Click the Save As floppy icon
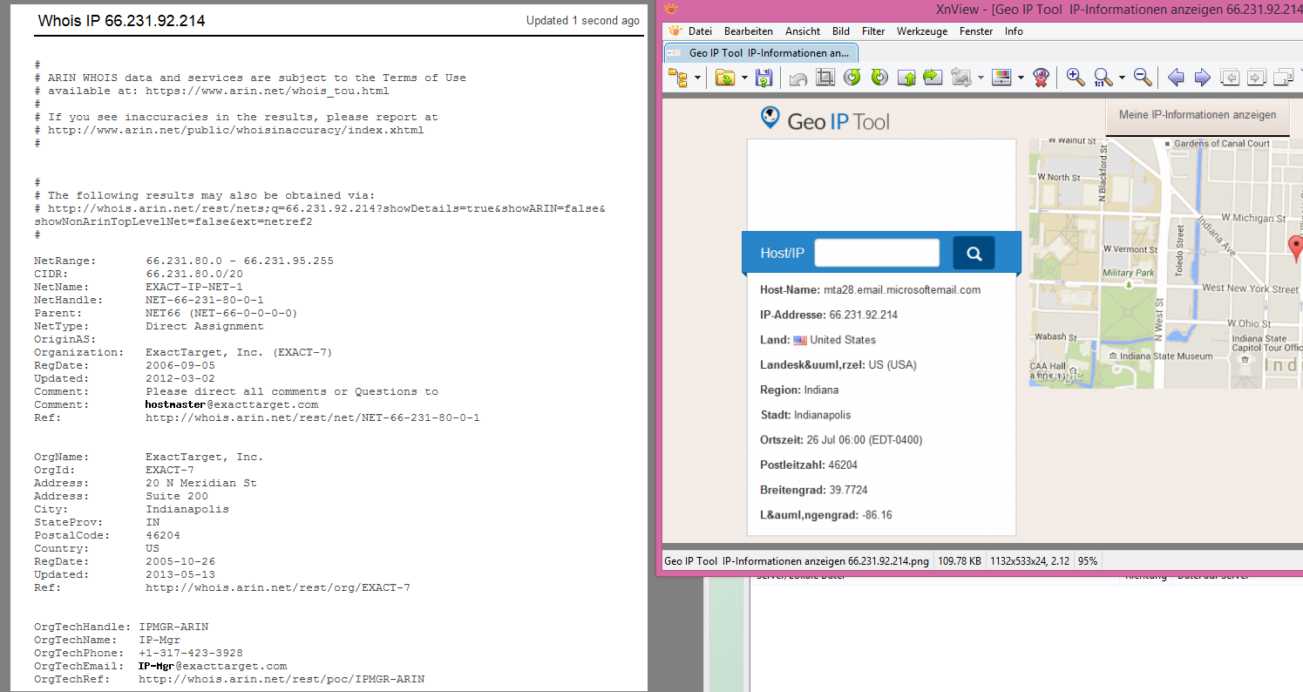 pos(763,78)
